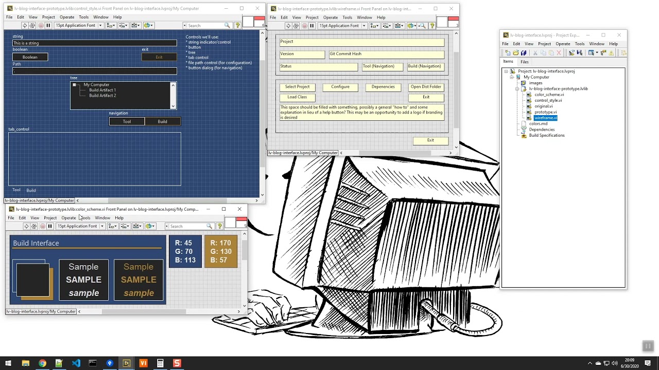This screenshot has height=370, width=659.
Task: Collapse Project lv-blog-interface.lvproj tree node
Action: click(x=506, y=71)
